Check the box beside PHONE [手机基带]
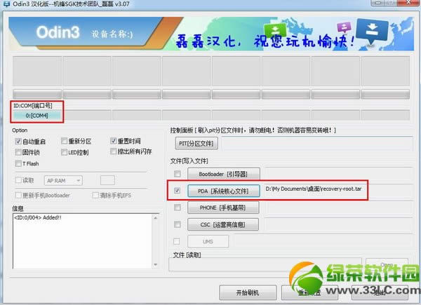This screenshot has width=421, height=305. [178, 208]
